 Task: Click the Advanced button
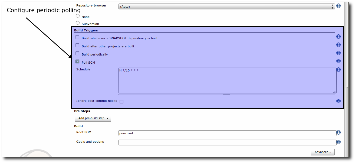(x=323, y=152)
